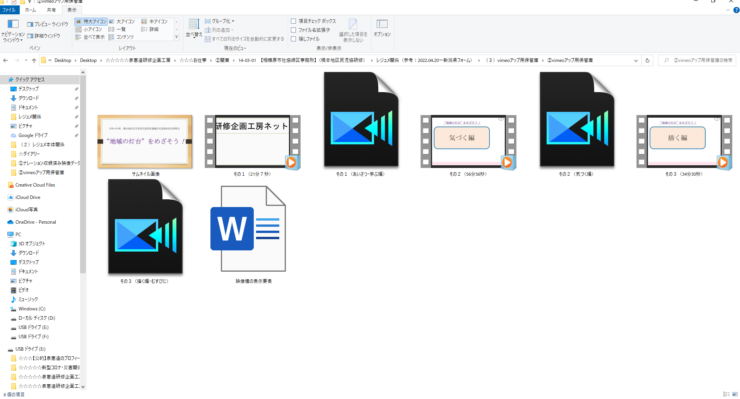Switch to the Share ribbon tab
The width and height of the screenshot is (740, 399).
tap(51, 10)
